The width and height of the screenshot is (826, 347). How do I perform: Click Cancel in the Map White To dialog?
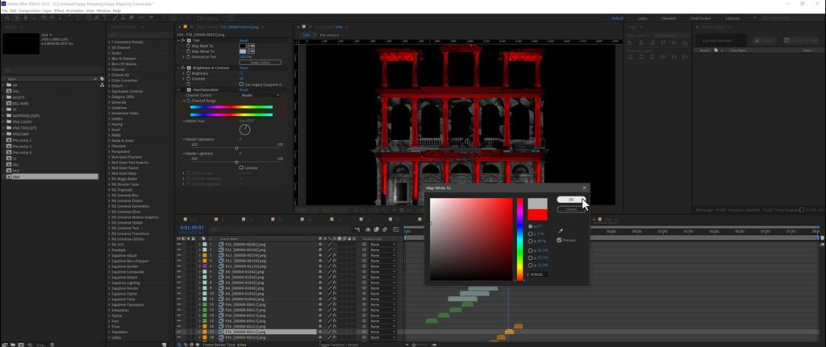pyautogui.click(x=571, y=209)
